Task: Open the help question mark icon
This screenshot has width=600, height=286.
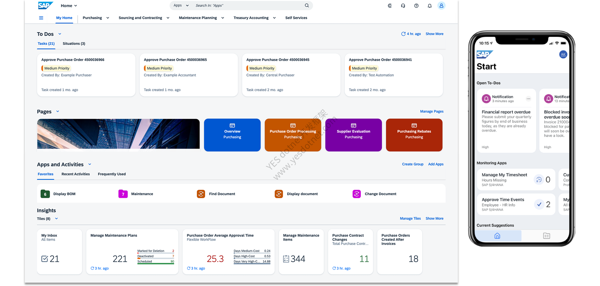Action: [416, 6]
